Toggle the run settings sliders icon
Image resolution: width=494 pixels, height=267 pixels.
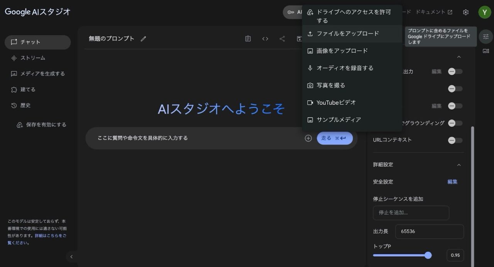pos(486,37)
